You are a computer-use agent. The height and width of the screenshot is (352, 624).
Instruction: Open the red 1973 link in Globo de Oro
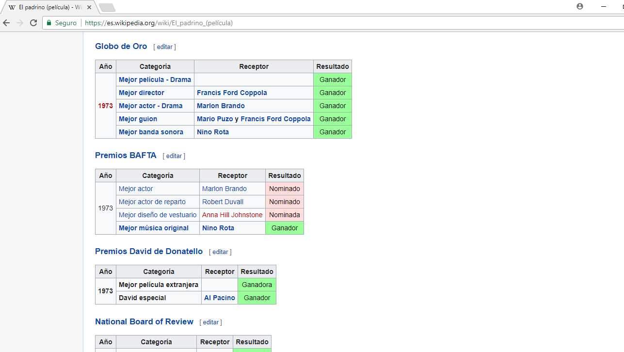(x=106, y=106)
